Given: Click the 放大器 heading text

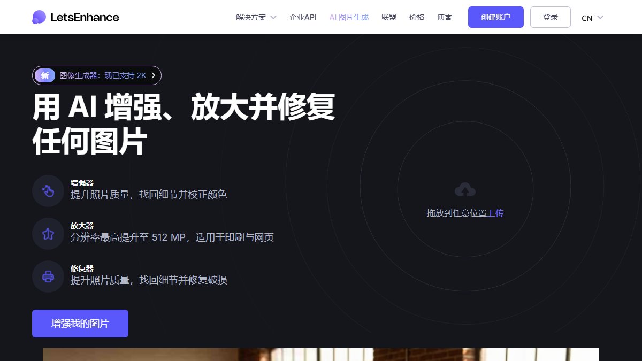Looking at the screenshot, I should 82,226.
